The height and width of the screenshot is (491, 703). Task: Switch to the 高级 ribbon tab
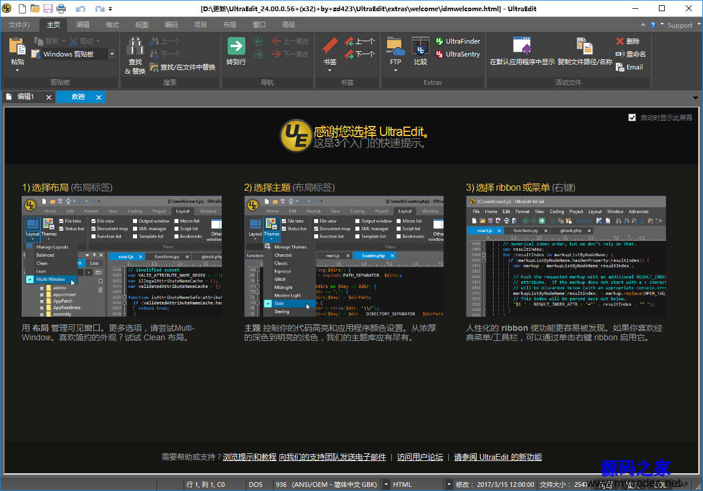(x=289, y=25)
